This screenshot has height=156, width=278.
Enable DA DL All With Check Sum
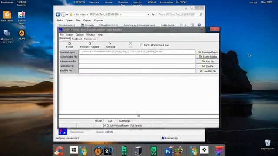[x=142, y=45]
